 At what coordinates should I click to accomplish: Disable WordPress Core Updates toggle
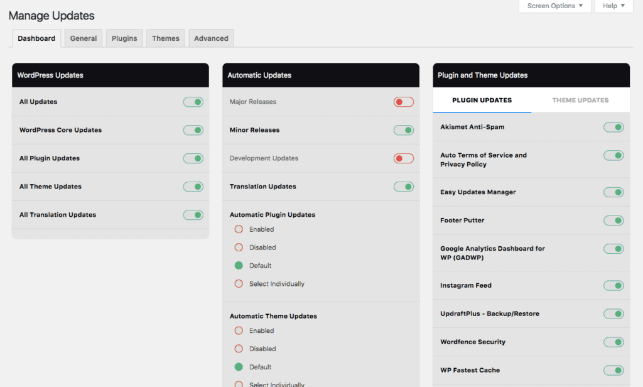193,130
